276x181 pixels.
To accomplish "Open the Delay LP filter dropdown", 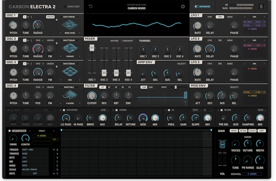I will point(38,110).
